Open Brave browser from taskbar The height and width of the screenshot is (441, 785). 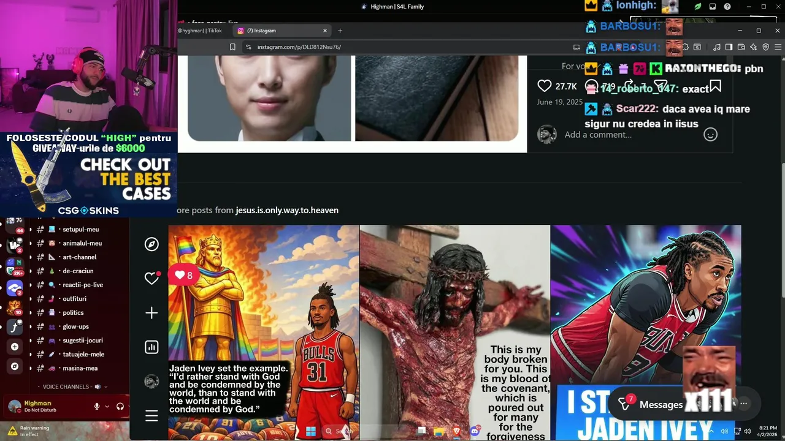(456, 431)
